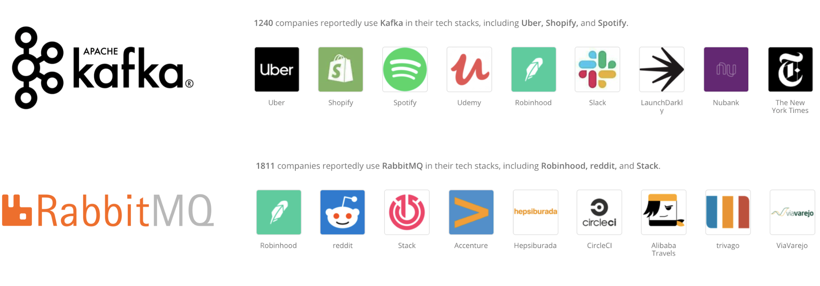
Task: Select the Alibaba Travels icon
Action: tap(664, 212)
